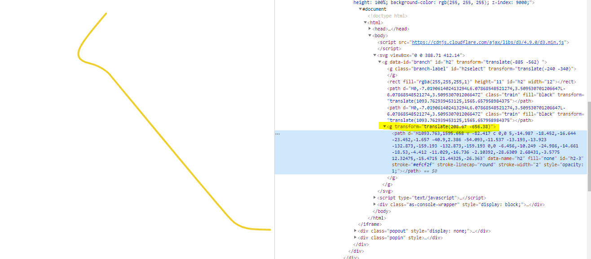Screen dimensions: 591x259
Task: Click the == $0 marker
Action: [x=430, y=171]
